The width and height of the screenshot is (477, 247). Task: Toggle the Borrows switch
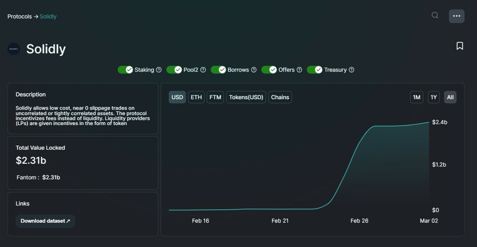pos(218,70)
